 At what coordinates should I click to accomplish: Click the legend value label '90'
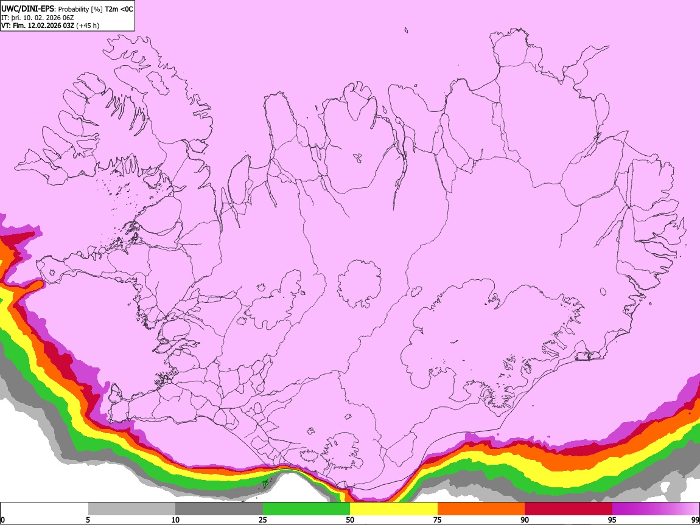[x=525, y=520]
